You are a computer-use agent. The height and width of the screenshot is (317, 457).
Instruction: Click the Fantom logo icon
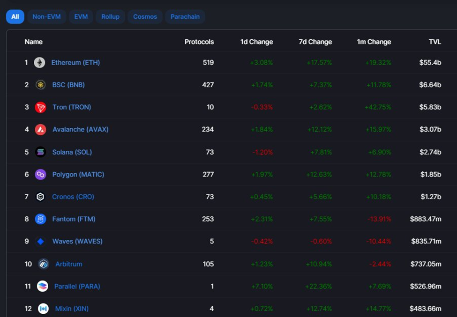pyautogui.click(x=40, y=219)
